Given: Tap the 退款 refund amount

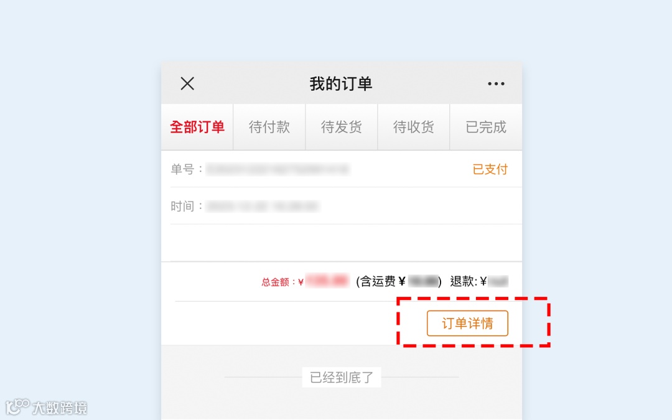Looking at the screenshot, I should (x=479, y=282).
